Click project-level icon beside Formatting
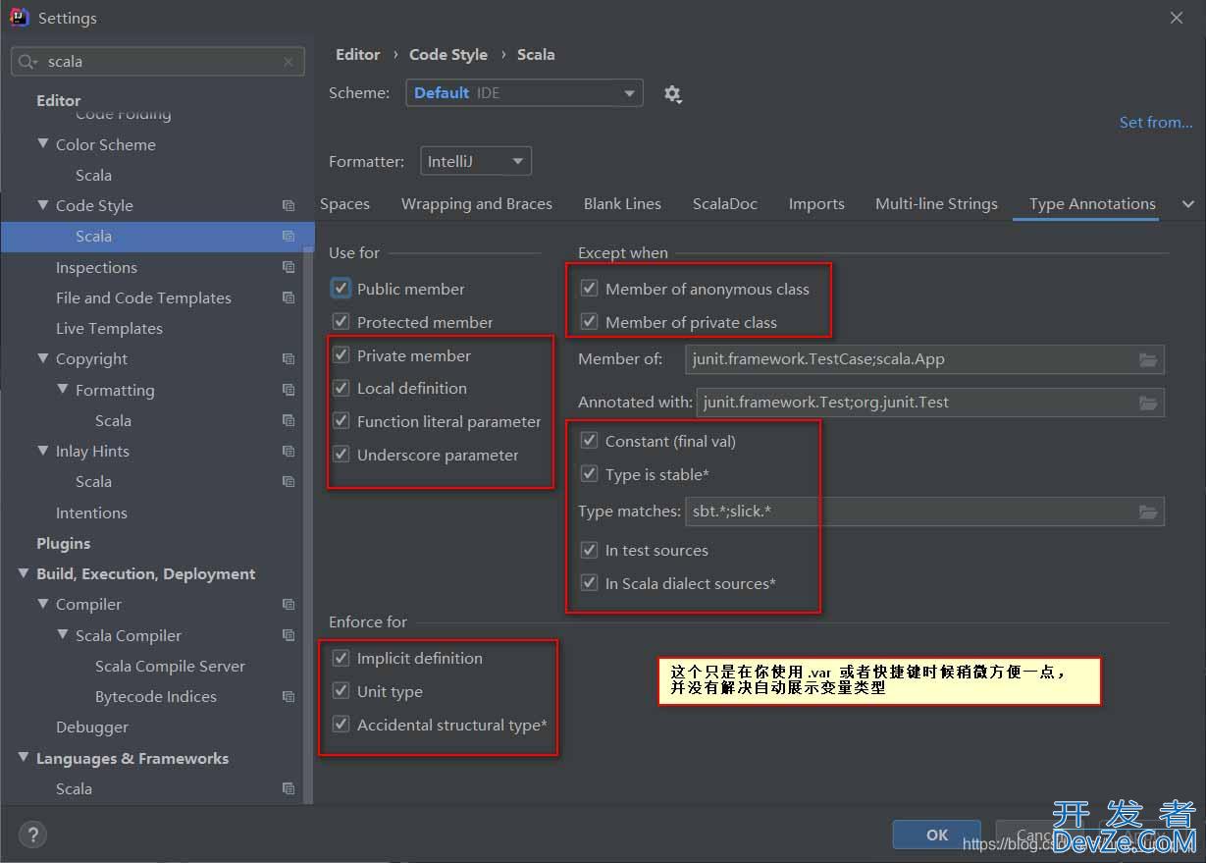 (288, 390)
